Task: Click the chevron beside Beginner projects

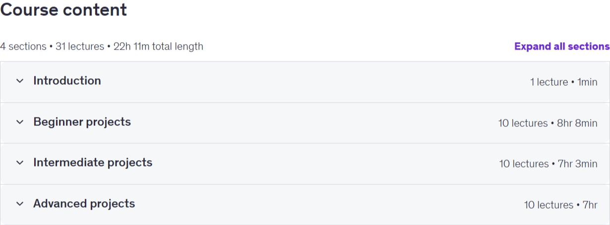Action: [20, 122]
